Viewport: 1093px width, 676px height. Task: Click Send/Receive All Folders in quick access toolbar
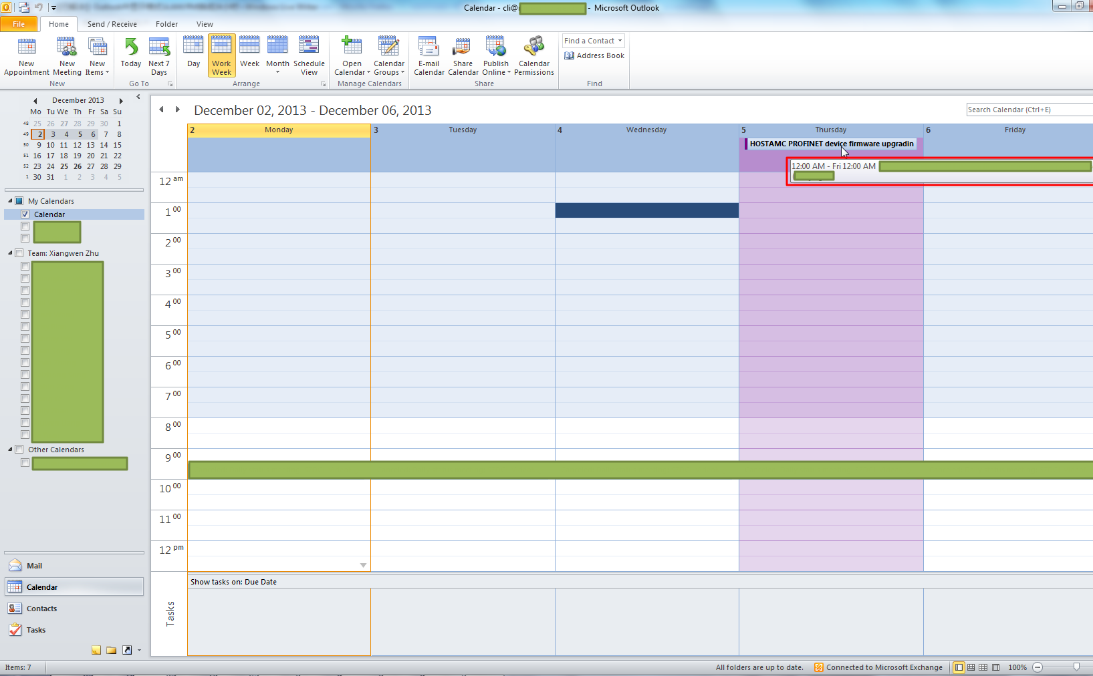[24, 7]
